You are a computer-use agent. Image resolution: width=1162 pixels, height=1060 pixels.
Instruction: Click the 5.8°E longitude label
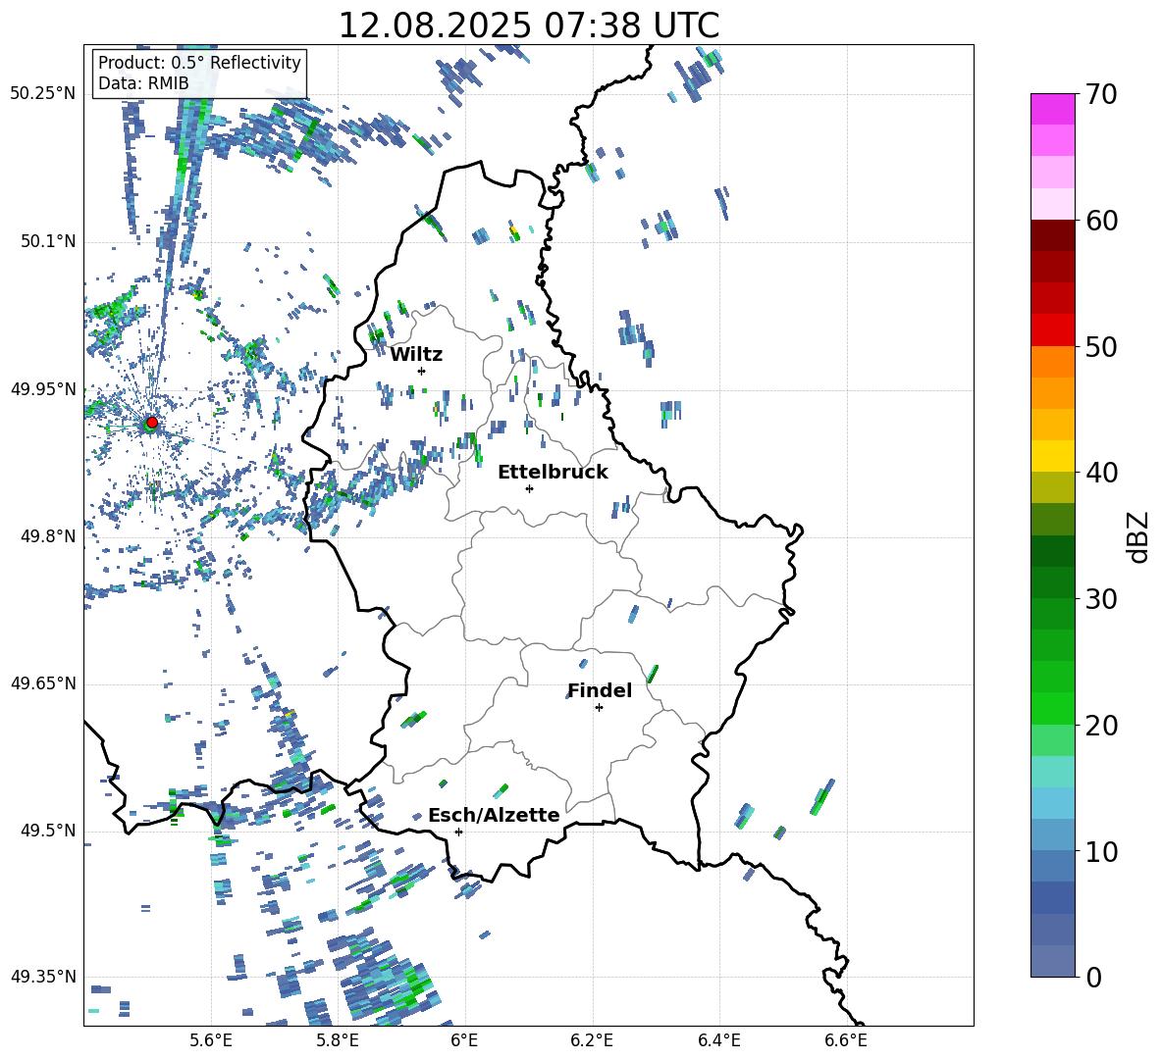coord(338,1040)
